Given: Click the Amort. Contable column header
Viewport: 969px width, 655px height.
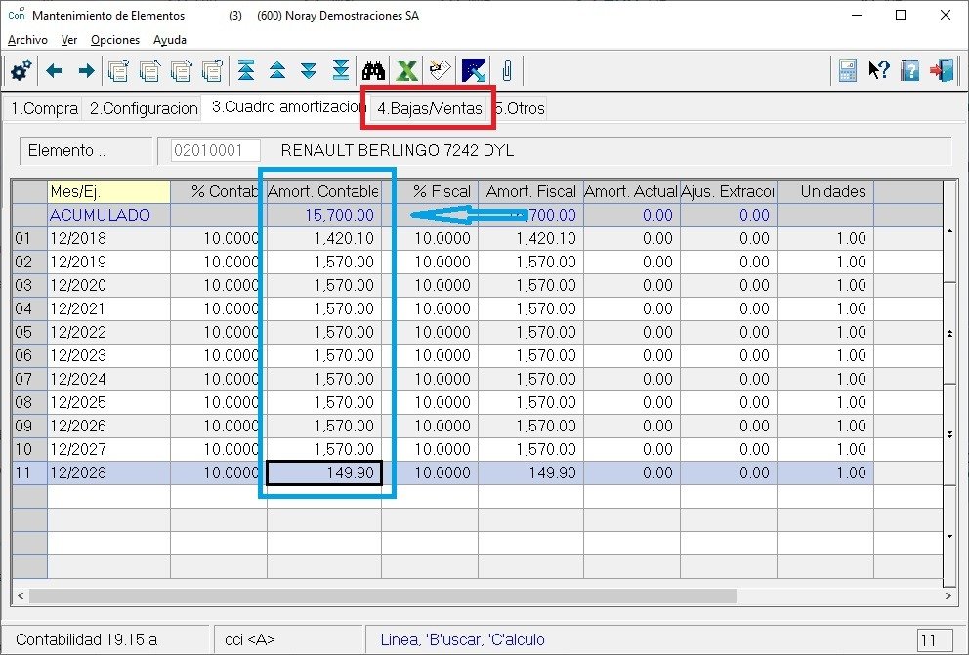Looking at the screenshot, I should [324, 192].
